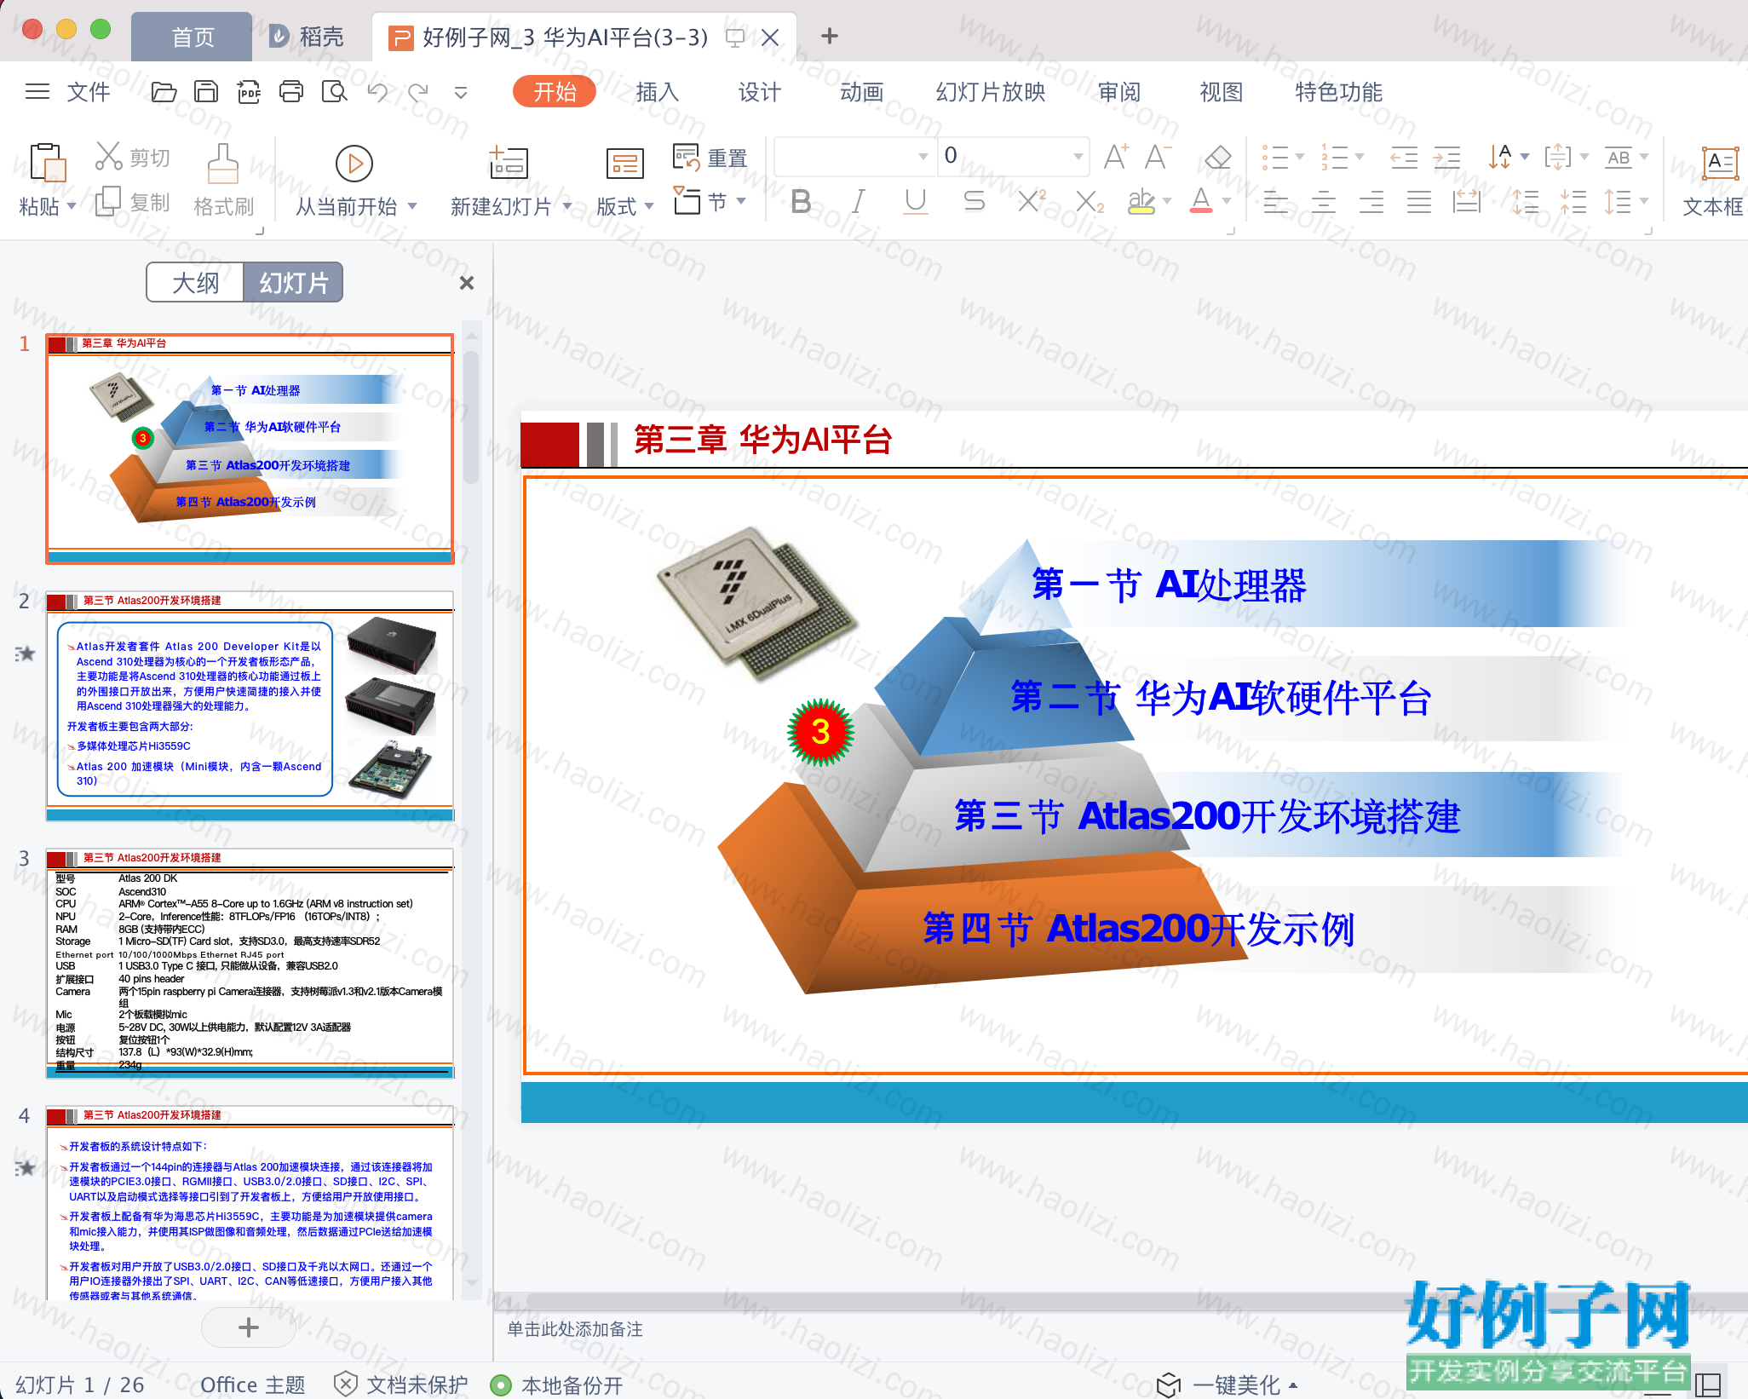Open the font size dropdown
1748x1399 pixels.
1078,156
